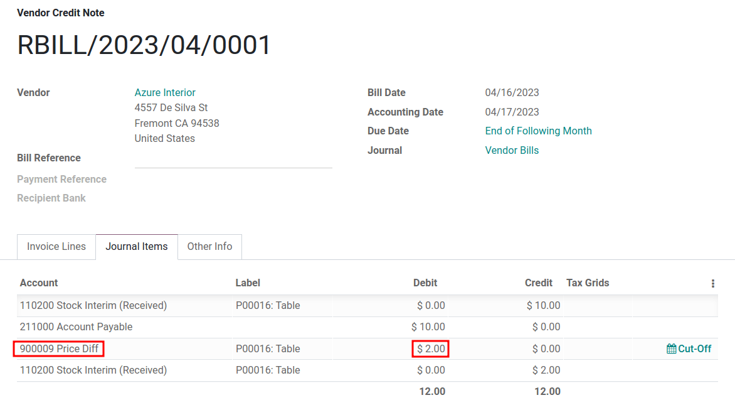735x405 pixels.
Task: Sort by the Account column header
Action: tap(39, 283)
